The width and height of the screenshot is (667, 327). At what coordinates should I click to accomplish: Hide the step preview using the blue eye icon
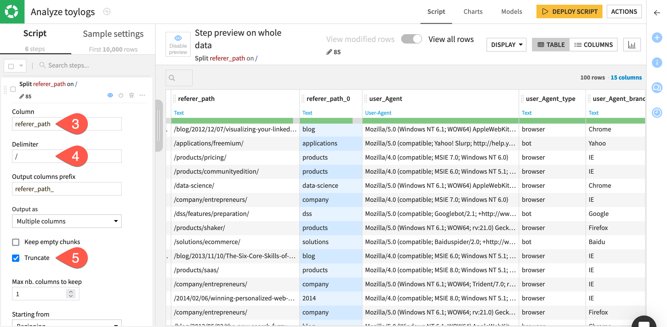(110, 95)
